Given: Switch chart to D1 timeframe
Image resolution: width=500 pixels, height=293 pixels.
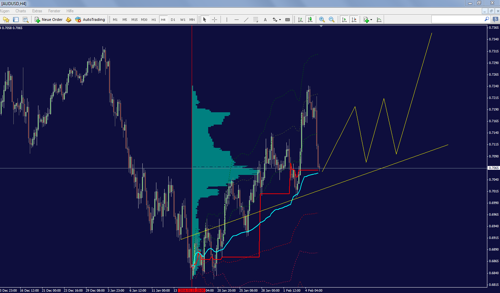Looking at the screenshot, I should click(x=173, y=20).
